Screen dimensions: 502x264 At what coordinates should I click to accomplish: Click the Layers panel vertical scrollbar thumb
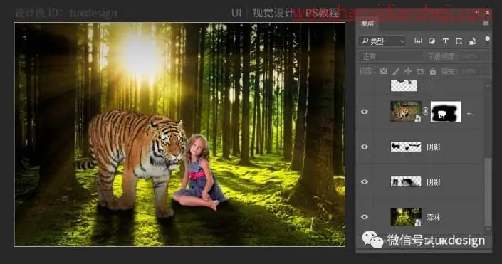point(488,191)
